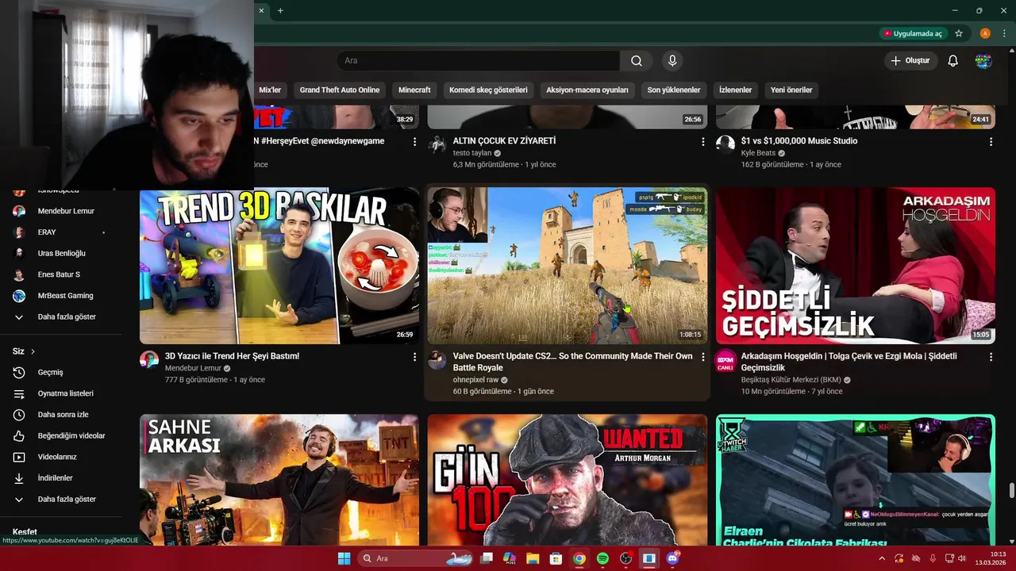This screenshot has height=571, width=1016.
Task: Start voice search with the microphone icon
Action: (x=672, y=61)
